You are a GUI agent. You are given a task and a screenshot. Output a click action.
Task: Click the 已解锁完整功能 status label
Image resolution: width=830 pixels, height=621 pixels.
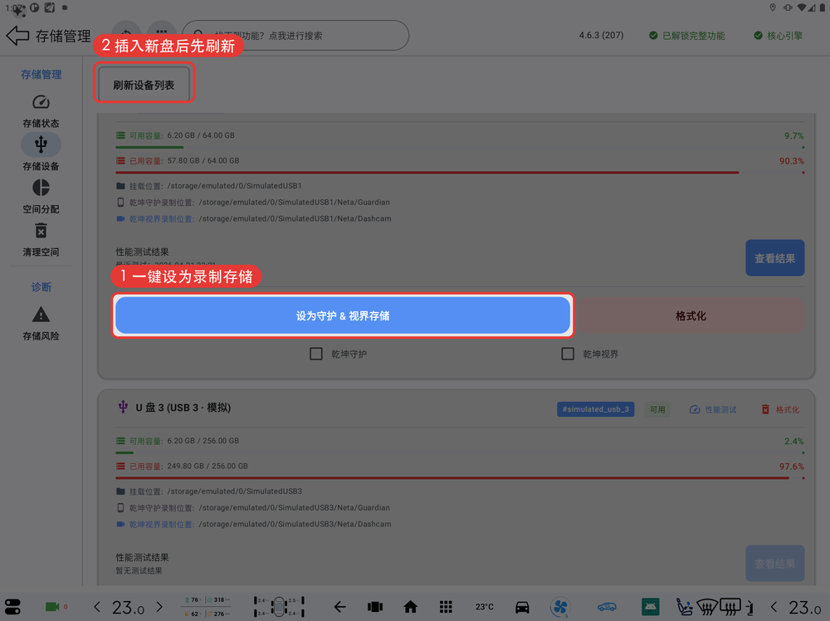pos(687,36)
